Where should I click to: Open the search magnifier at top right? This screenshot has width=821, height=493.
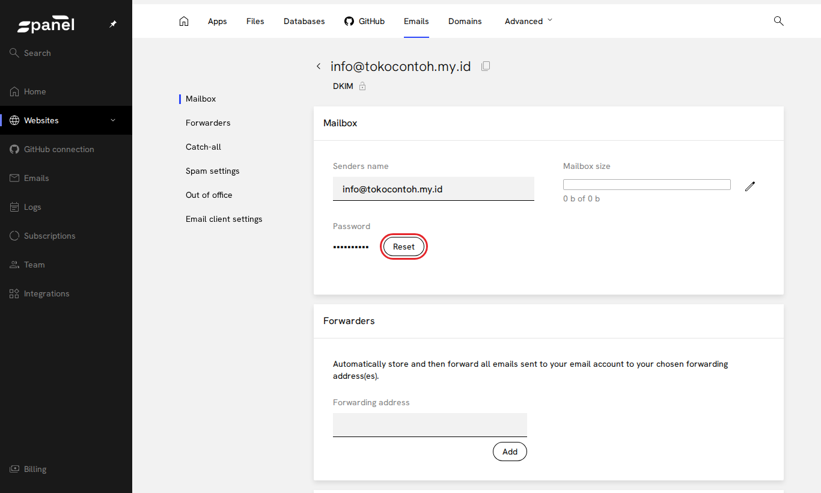coord(779,21)
